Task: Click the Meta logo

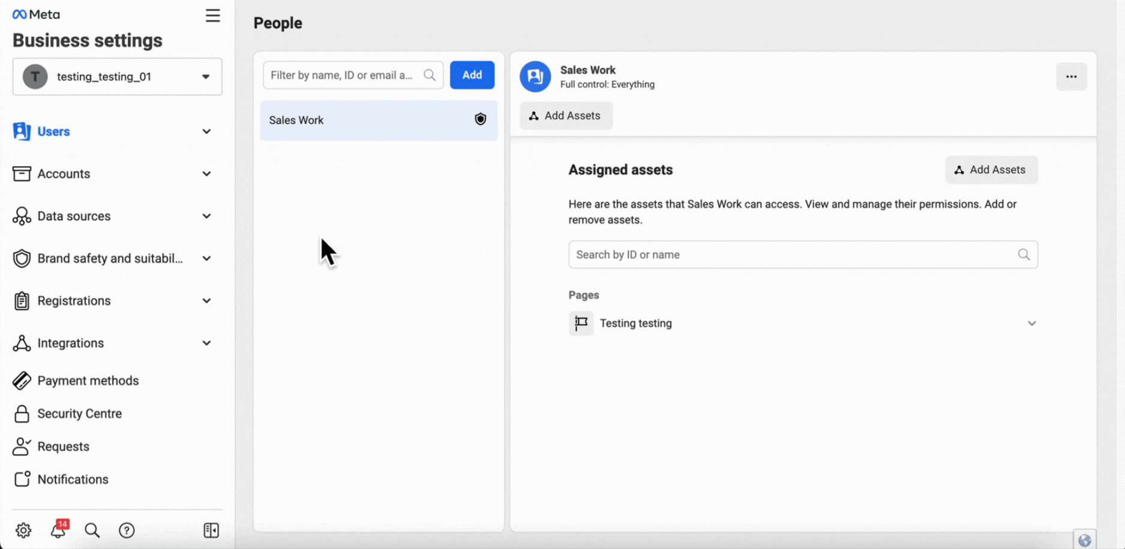Action: [36, 14]
